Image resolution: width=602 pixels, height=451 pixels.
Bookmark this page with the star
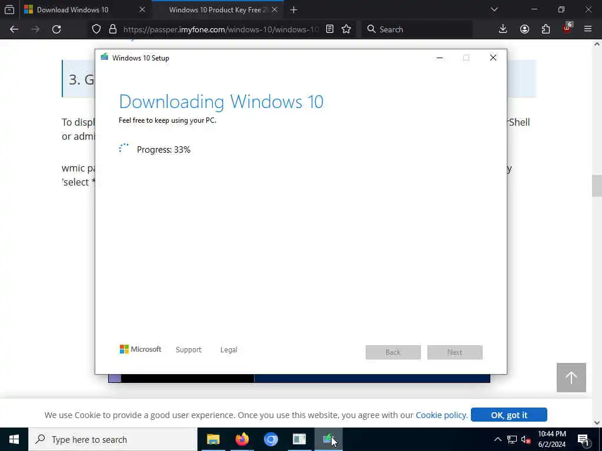(346, 29)
